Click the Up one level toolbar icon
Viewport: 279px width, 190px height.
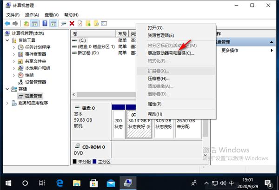[x=26, y=24]
